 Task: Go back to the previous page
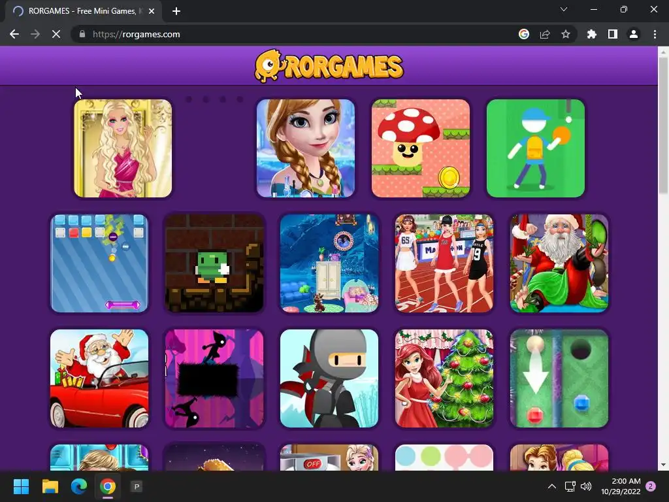pyautogui.click(x=14, y=34)
